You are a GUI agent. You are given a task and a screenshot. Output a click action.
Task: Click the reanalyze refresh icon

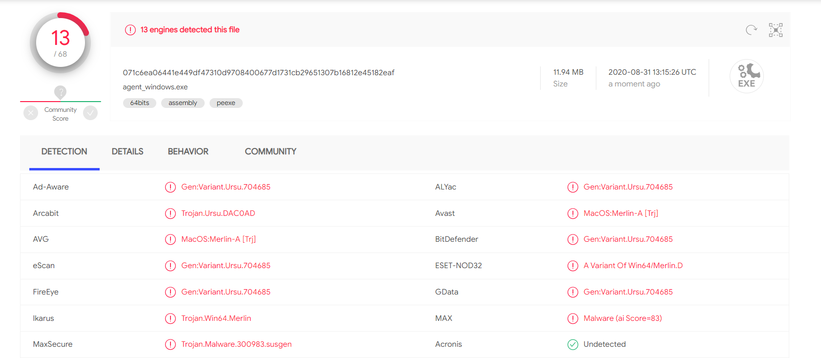click(x=751, y=30)
